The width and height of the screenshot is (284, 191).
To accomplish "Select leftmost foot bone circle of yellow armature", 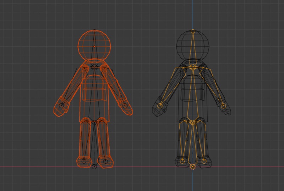I will [182, 161].
